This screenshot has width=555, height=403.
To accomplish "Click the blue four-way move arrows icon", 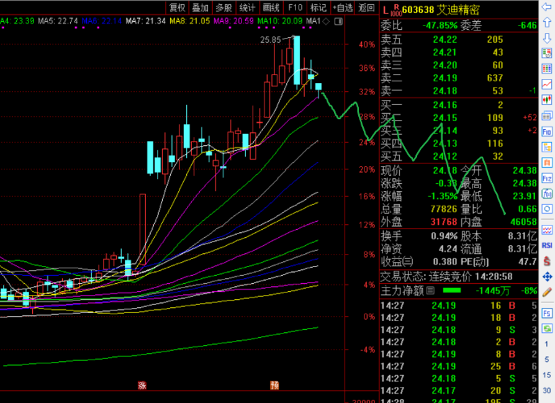I will 547,276.
